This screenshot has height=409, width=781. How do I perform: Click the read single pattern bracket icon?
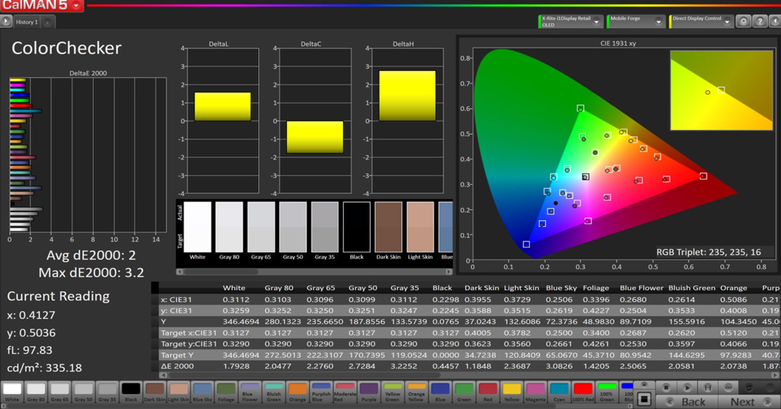point(708,387)
